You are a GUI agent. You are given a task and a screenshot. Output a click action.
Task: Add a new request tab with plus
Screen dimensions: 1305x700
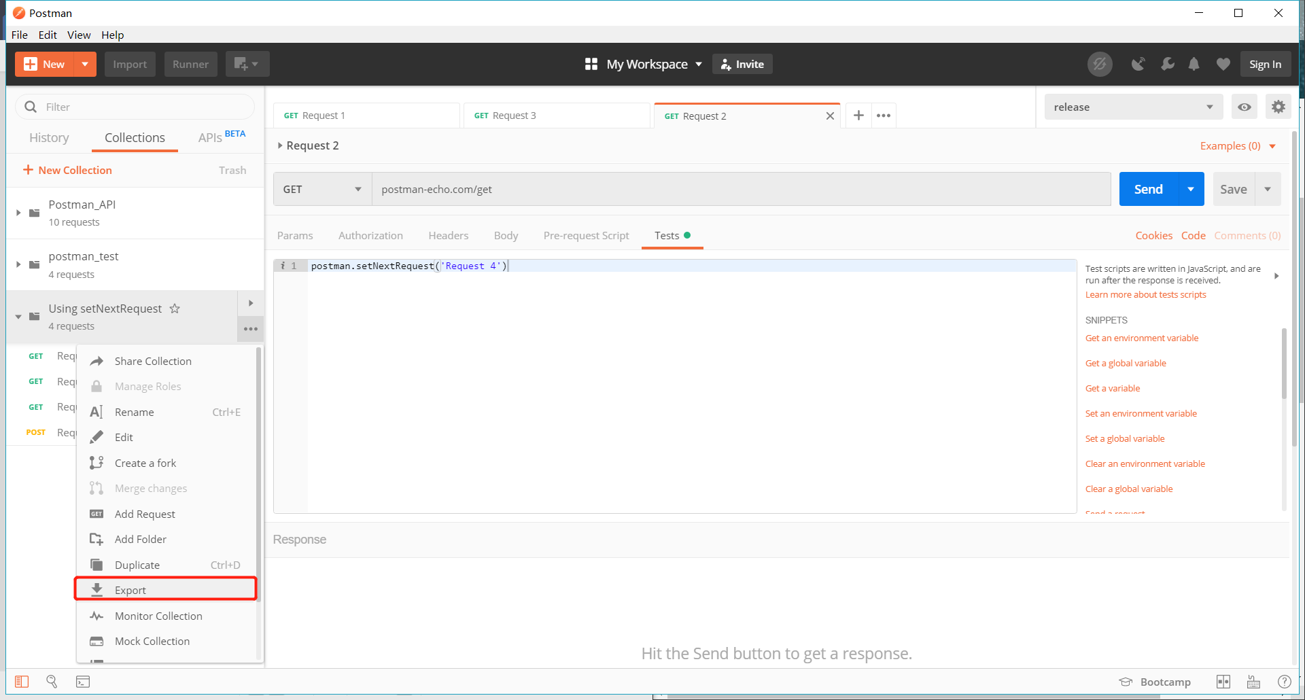[x=858, y=116]
